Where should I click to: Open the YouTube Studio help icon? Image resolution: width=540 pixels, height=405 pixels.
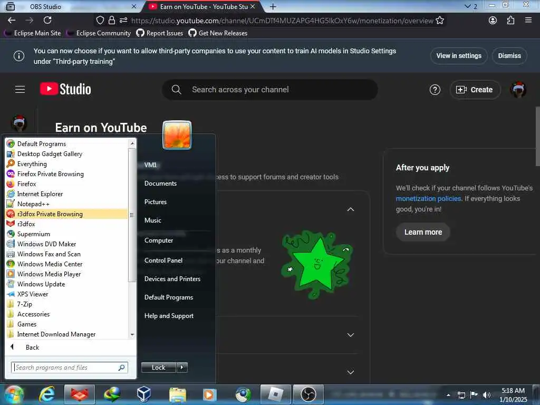[x=435, y=90]
